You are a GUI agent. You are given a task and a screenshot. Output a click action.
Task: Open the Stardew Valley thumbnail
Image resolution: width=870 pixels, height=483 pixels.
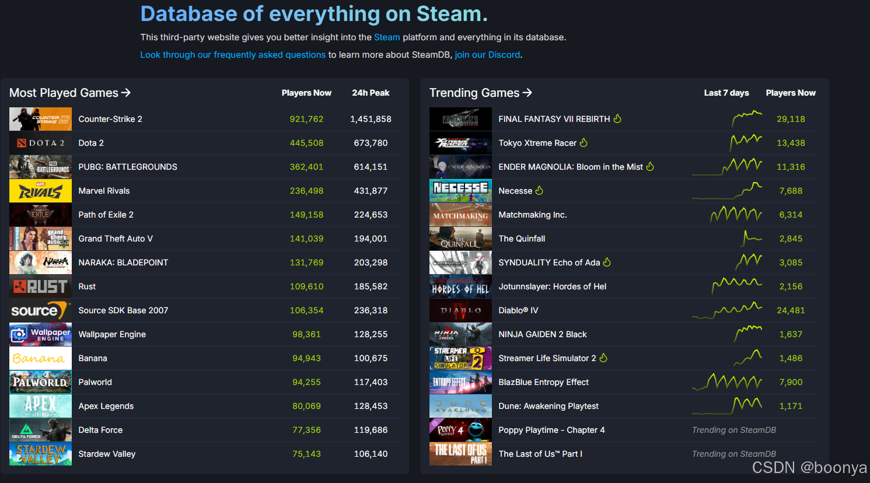click(x=41, y=454)
